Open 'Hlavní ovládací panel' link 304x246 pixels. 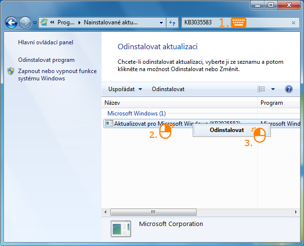pyautogui.click(x=45, y=42)
